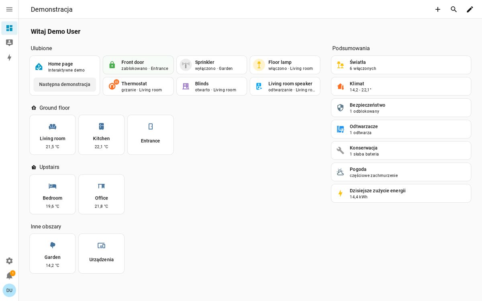Click the Entrance door icon
This screenshot has width=482, height=301.
click(151, 126)
